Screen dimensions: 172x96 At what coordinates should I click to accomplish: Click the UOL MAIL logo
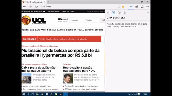63,19
